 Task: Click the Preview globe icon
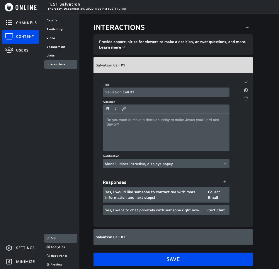tap(48, 264)
